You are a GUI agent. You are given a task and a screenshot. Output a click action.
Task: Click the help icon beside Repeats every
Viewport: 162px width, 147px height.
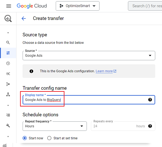[x=150, y=126]
